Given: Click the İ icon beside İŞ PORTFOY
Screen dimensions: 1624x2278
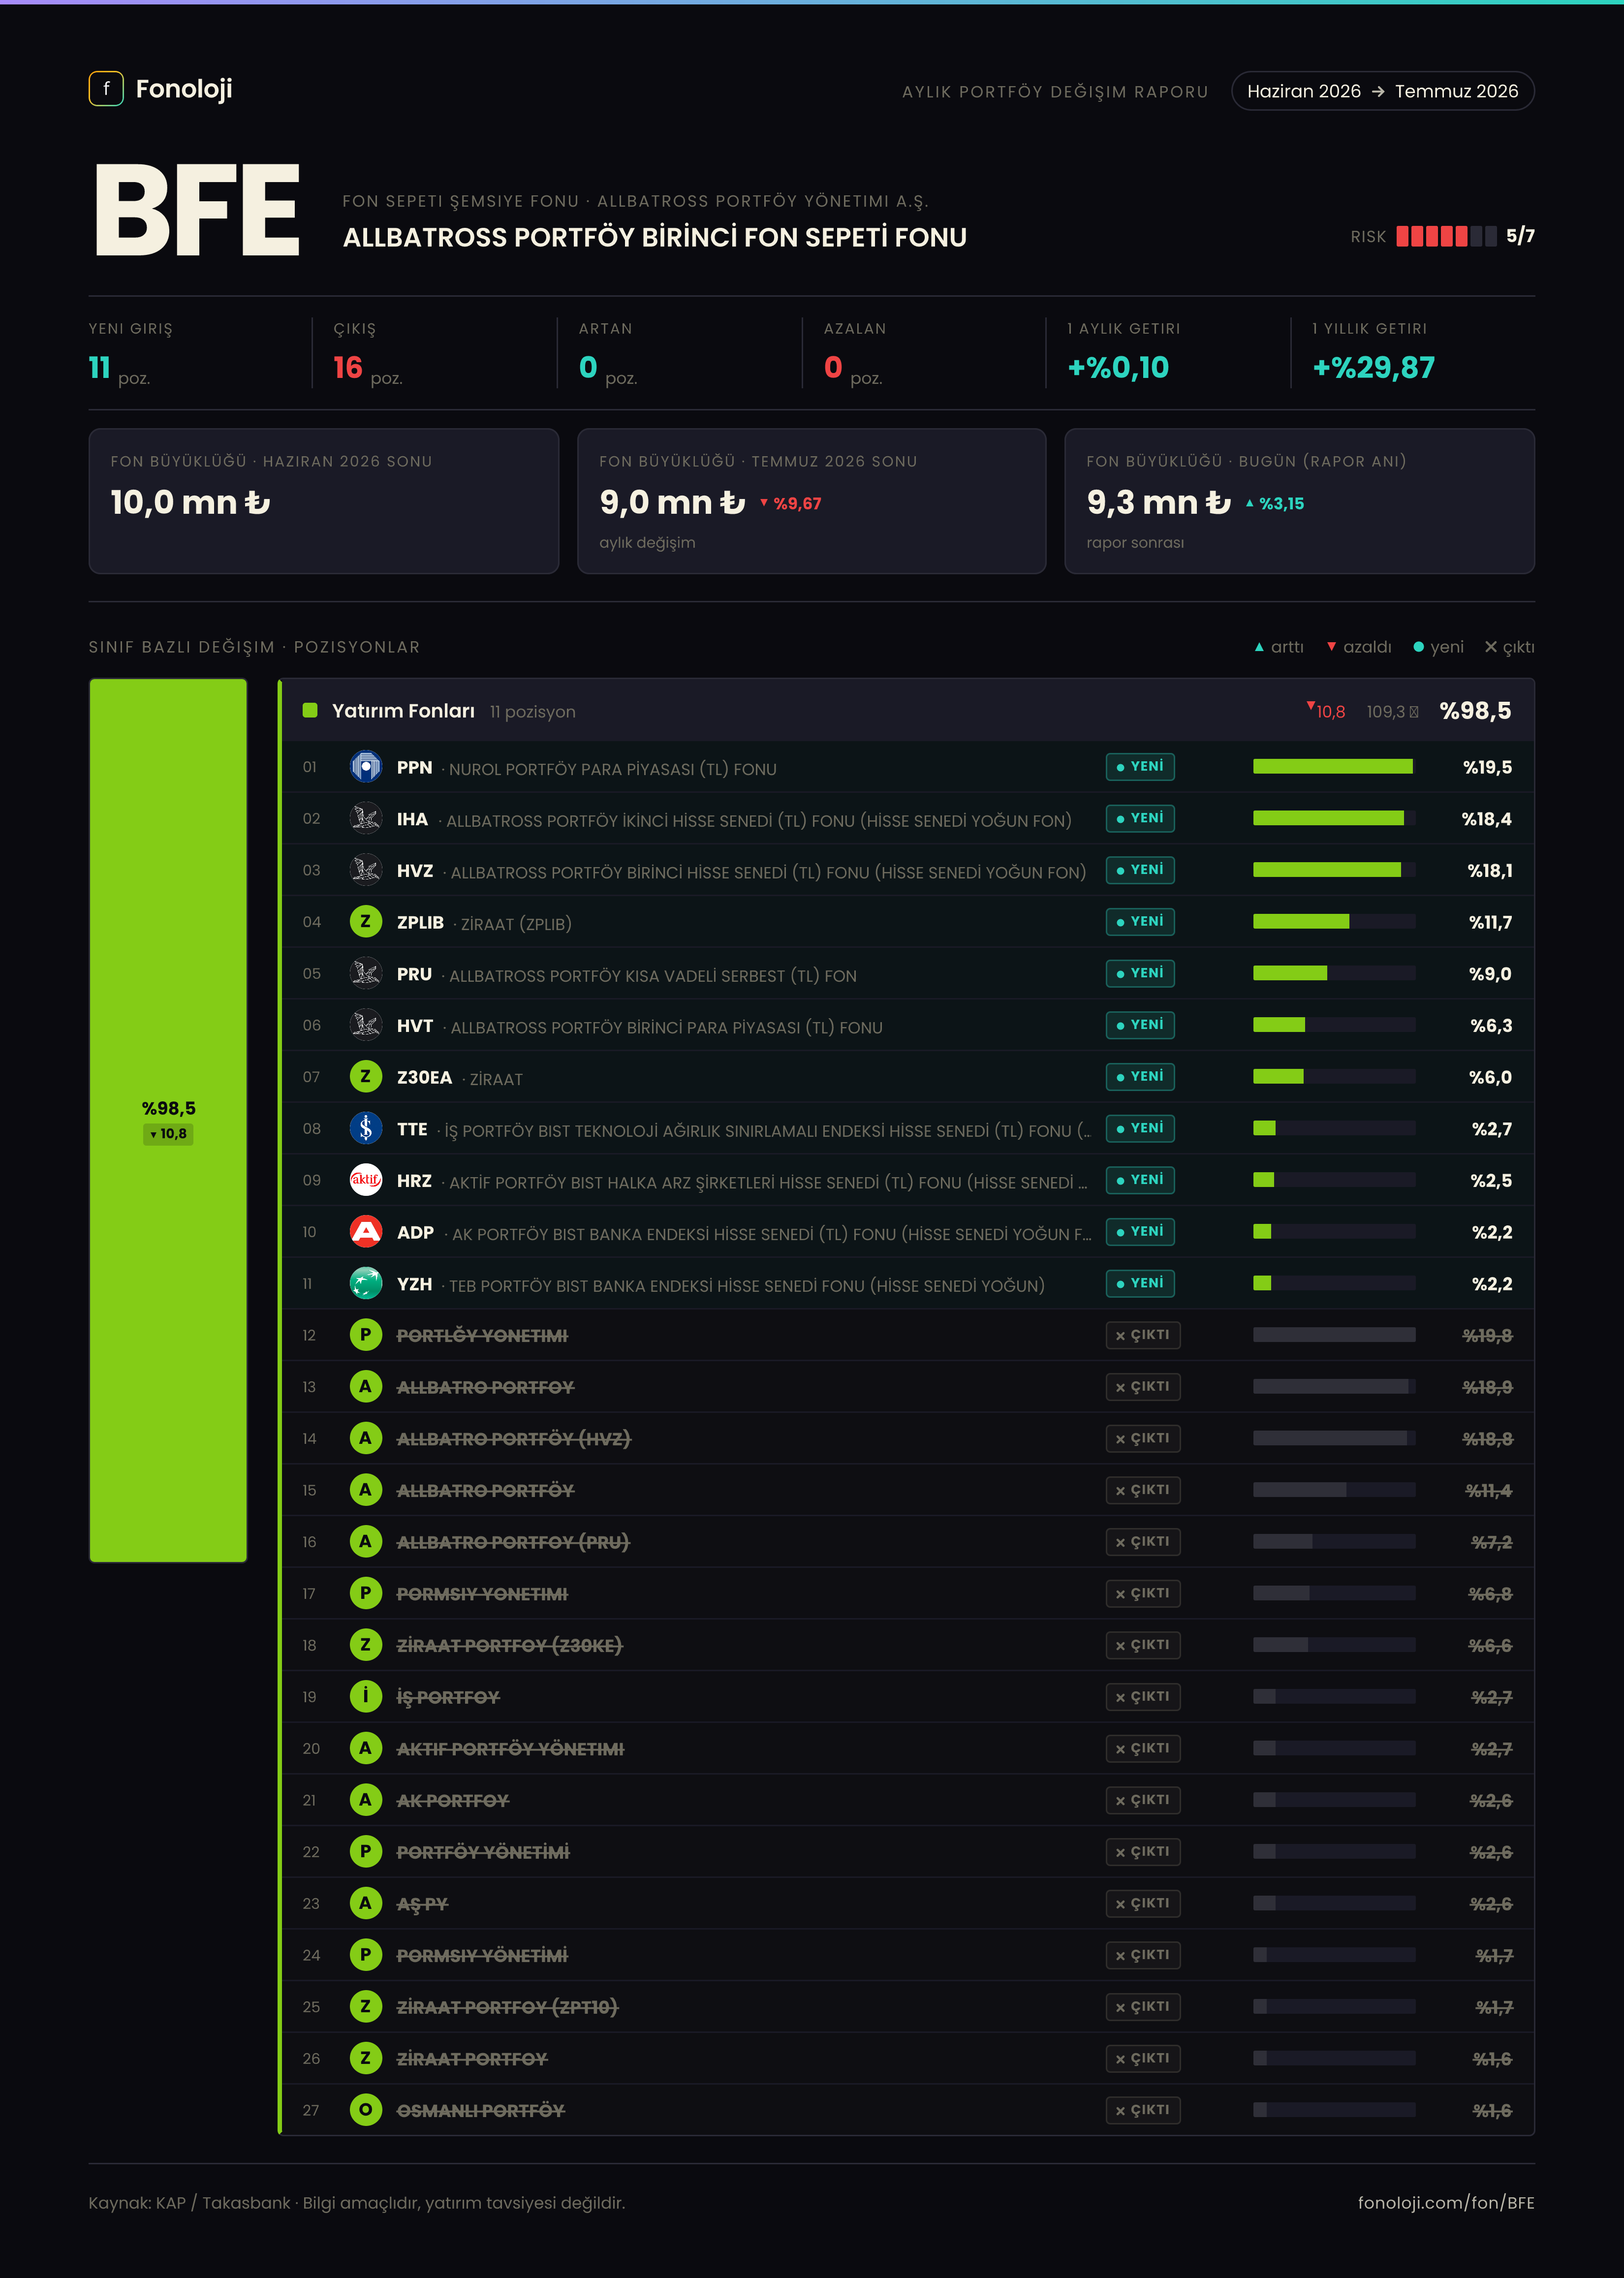Looking at the screenshot, I should [x=366, y=1697].
